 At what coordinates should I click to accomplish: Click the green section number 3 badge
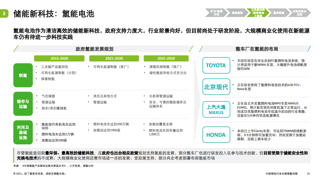tap(4, 14)
